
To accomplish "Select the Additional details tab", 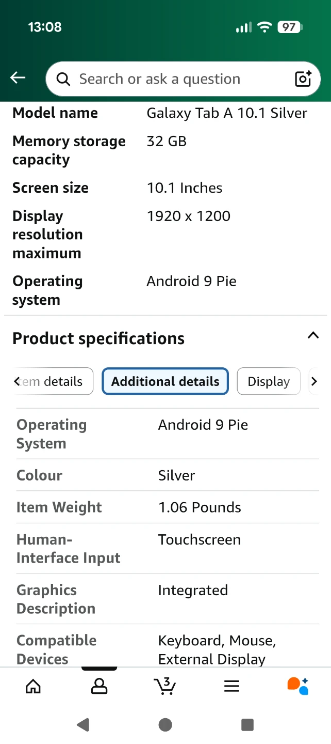I will click(x=165, y=381).
